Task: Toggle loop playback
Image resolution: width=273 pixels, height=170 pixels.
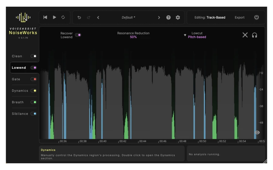Action: (x=63, y=17)
